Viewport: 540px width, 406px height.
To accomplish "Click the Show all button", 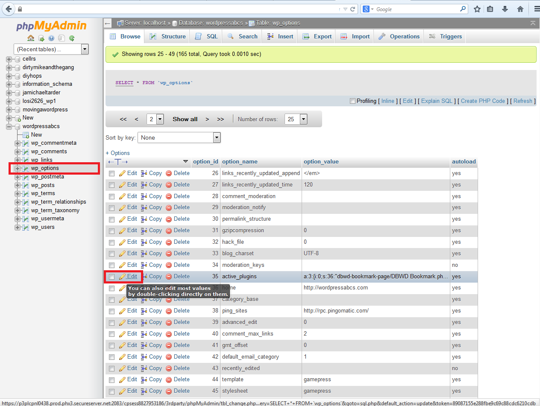I will pos(185,120).
